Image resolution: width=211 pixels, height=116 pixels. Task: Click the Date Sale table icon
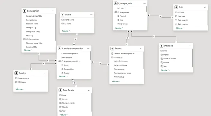point(162,46)
